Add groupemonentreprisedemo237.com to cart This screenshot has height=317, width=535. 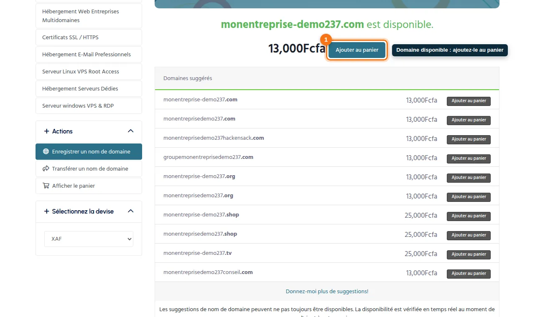pos(469,158)
